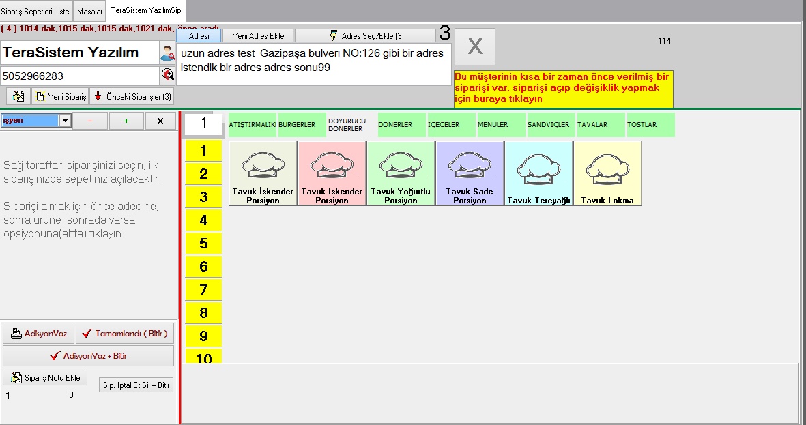This screenshot has width=806, height=425.
Task: Select quantity 7
Action: coord(203,289)
